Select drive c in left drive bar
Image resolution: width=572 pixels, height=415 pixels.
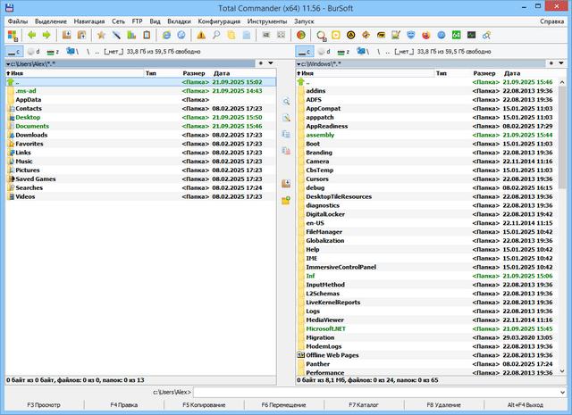point(14,52)
